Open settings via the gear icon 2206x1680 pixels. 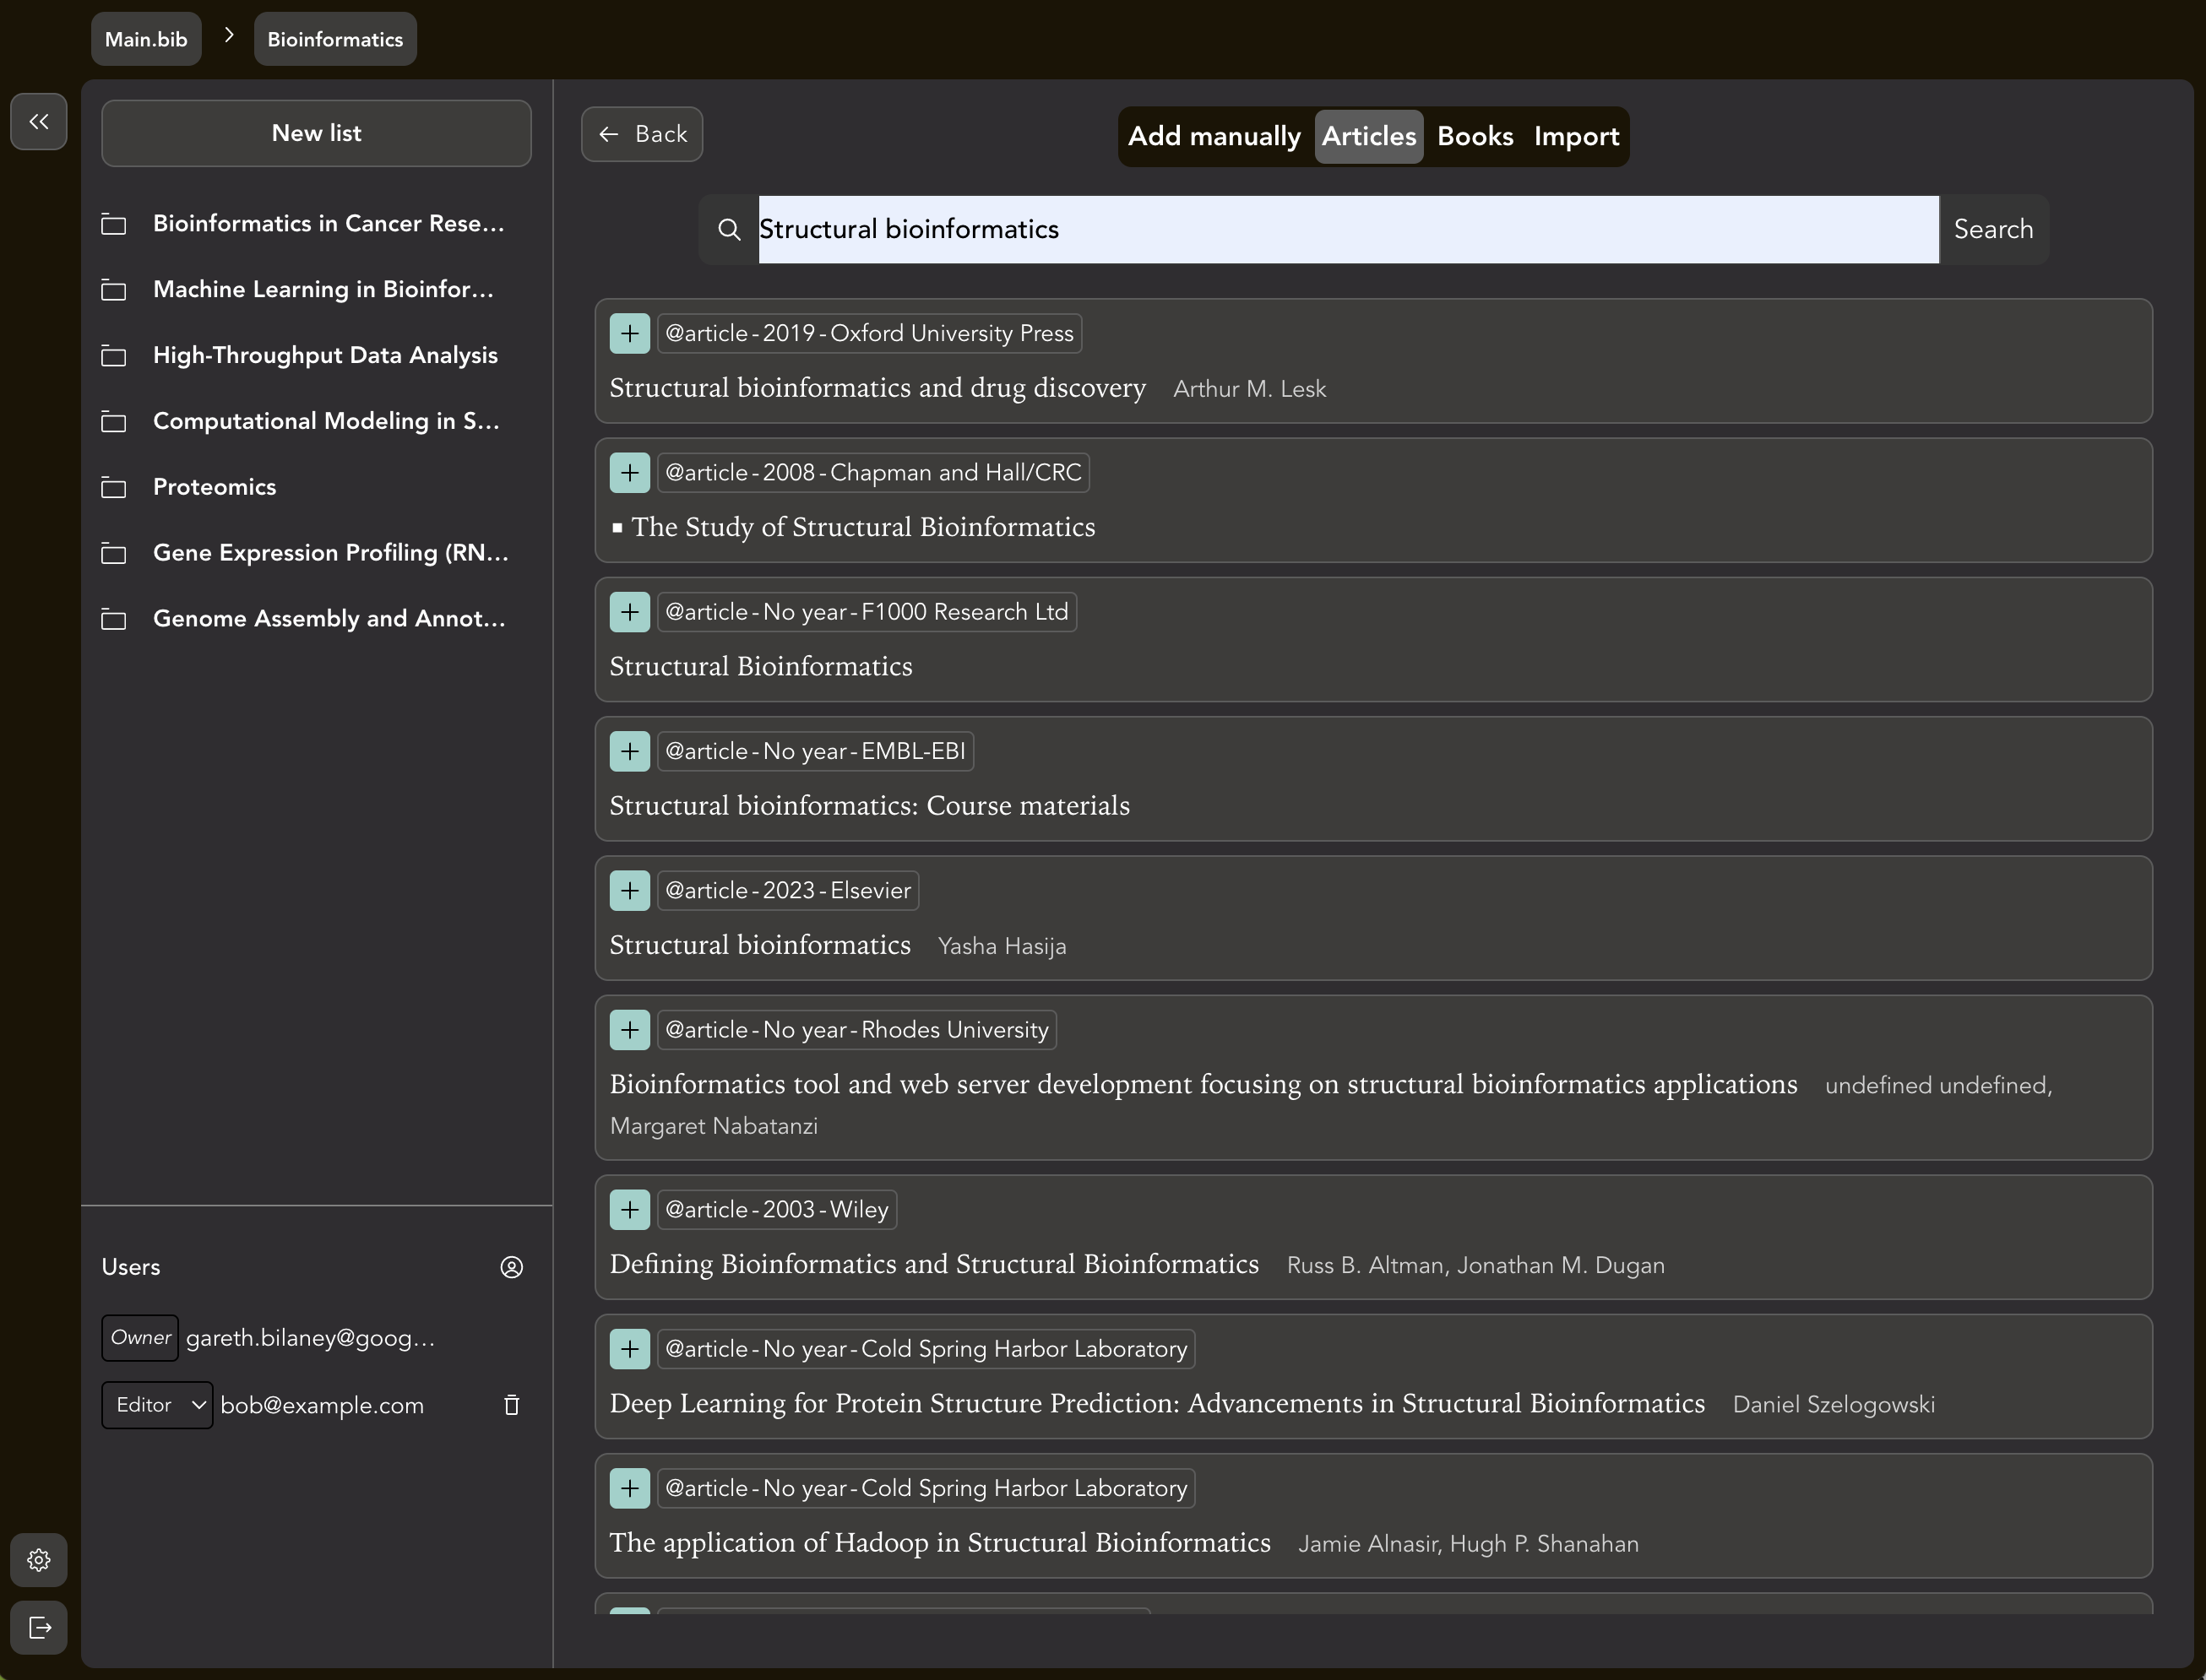click(39, 1560)
